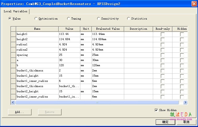
Task: Click the Hidden column header
Action: (x=180, y=29)
